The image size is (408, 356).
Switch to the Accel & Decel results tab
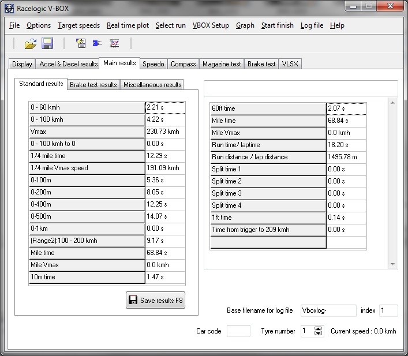pos(68,64)
